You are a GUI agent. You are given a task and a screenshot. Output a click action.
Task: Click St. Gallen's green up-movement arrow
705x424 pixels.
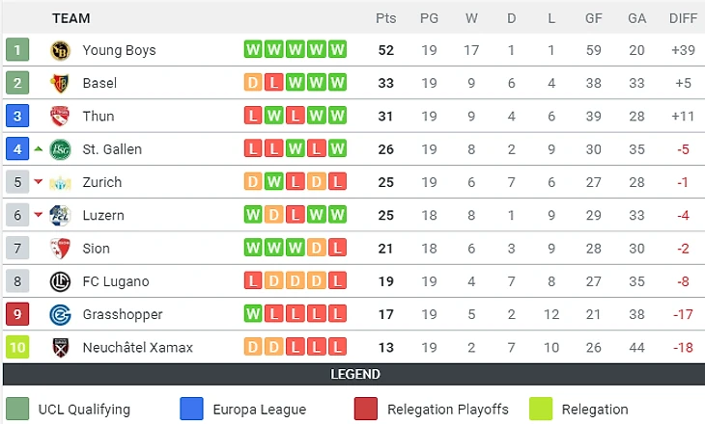pos(39,149)
